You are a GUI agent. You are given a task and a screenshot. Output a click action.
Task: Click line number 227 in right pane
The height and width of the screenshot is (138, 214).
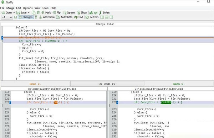pyautogui.click(x=114, y=123)
